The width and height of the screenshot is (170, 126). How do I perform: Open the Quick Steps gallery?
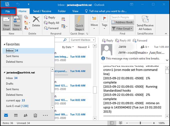(79, 23)
